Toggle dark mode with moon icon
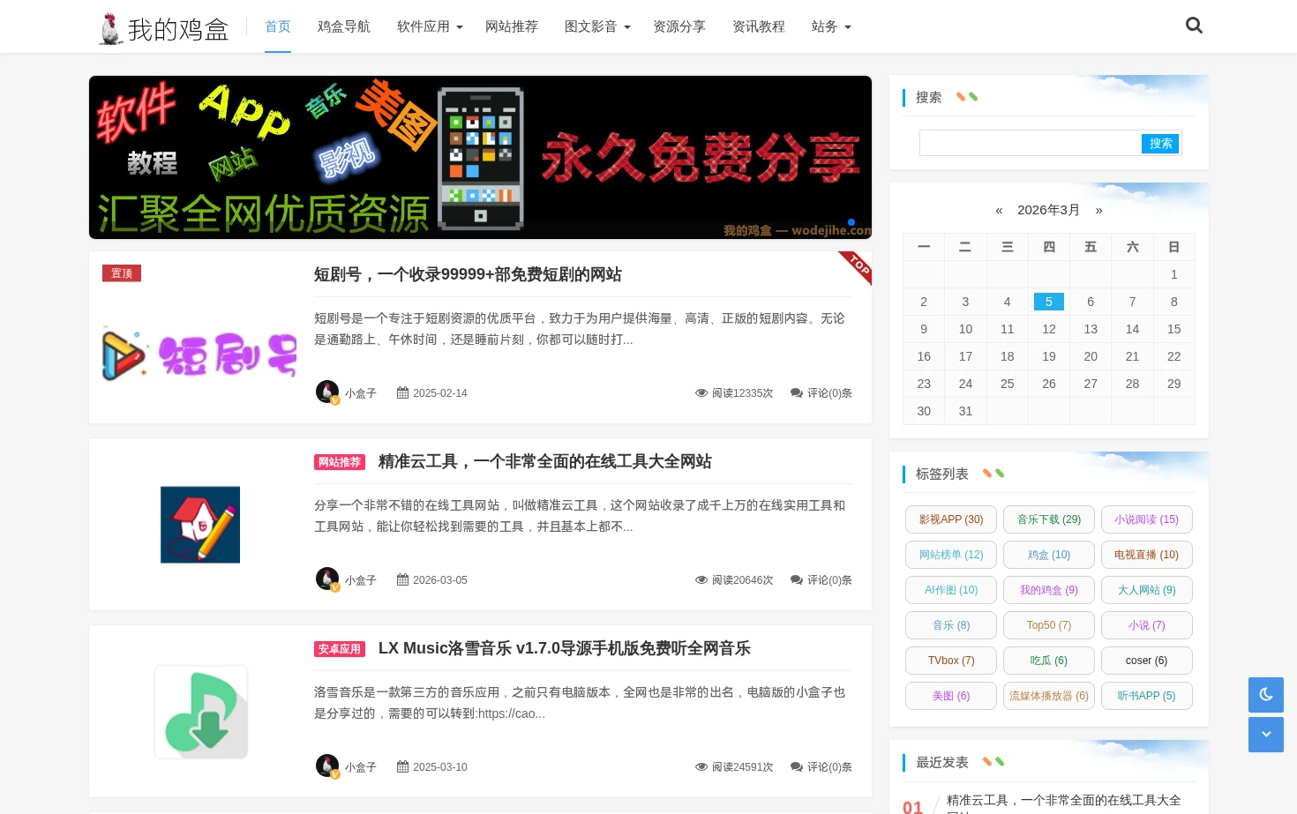 pyautogui.click(x=1266, y=695)
